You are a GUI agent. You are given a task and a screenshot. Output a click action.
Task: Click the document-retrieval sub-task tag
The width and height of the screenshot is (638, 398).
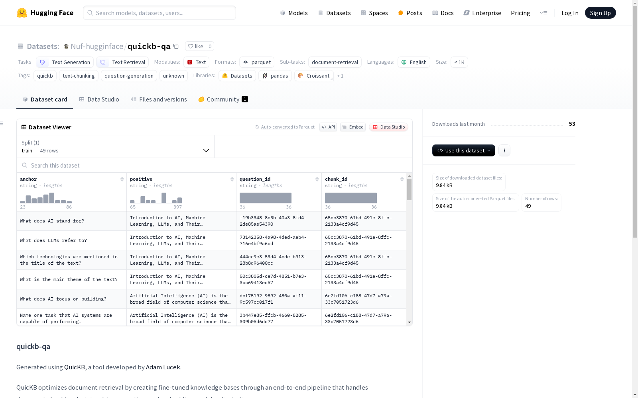(x=335, y=62)
